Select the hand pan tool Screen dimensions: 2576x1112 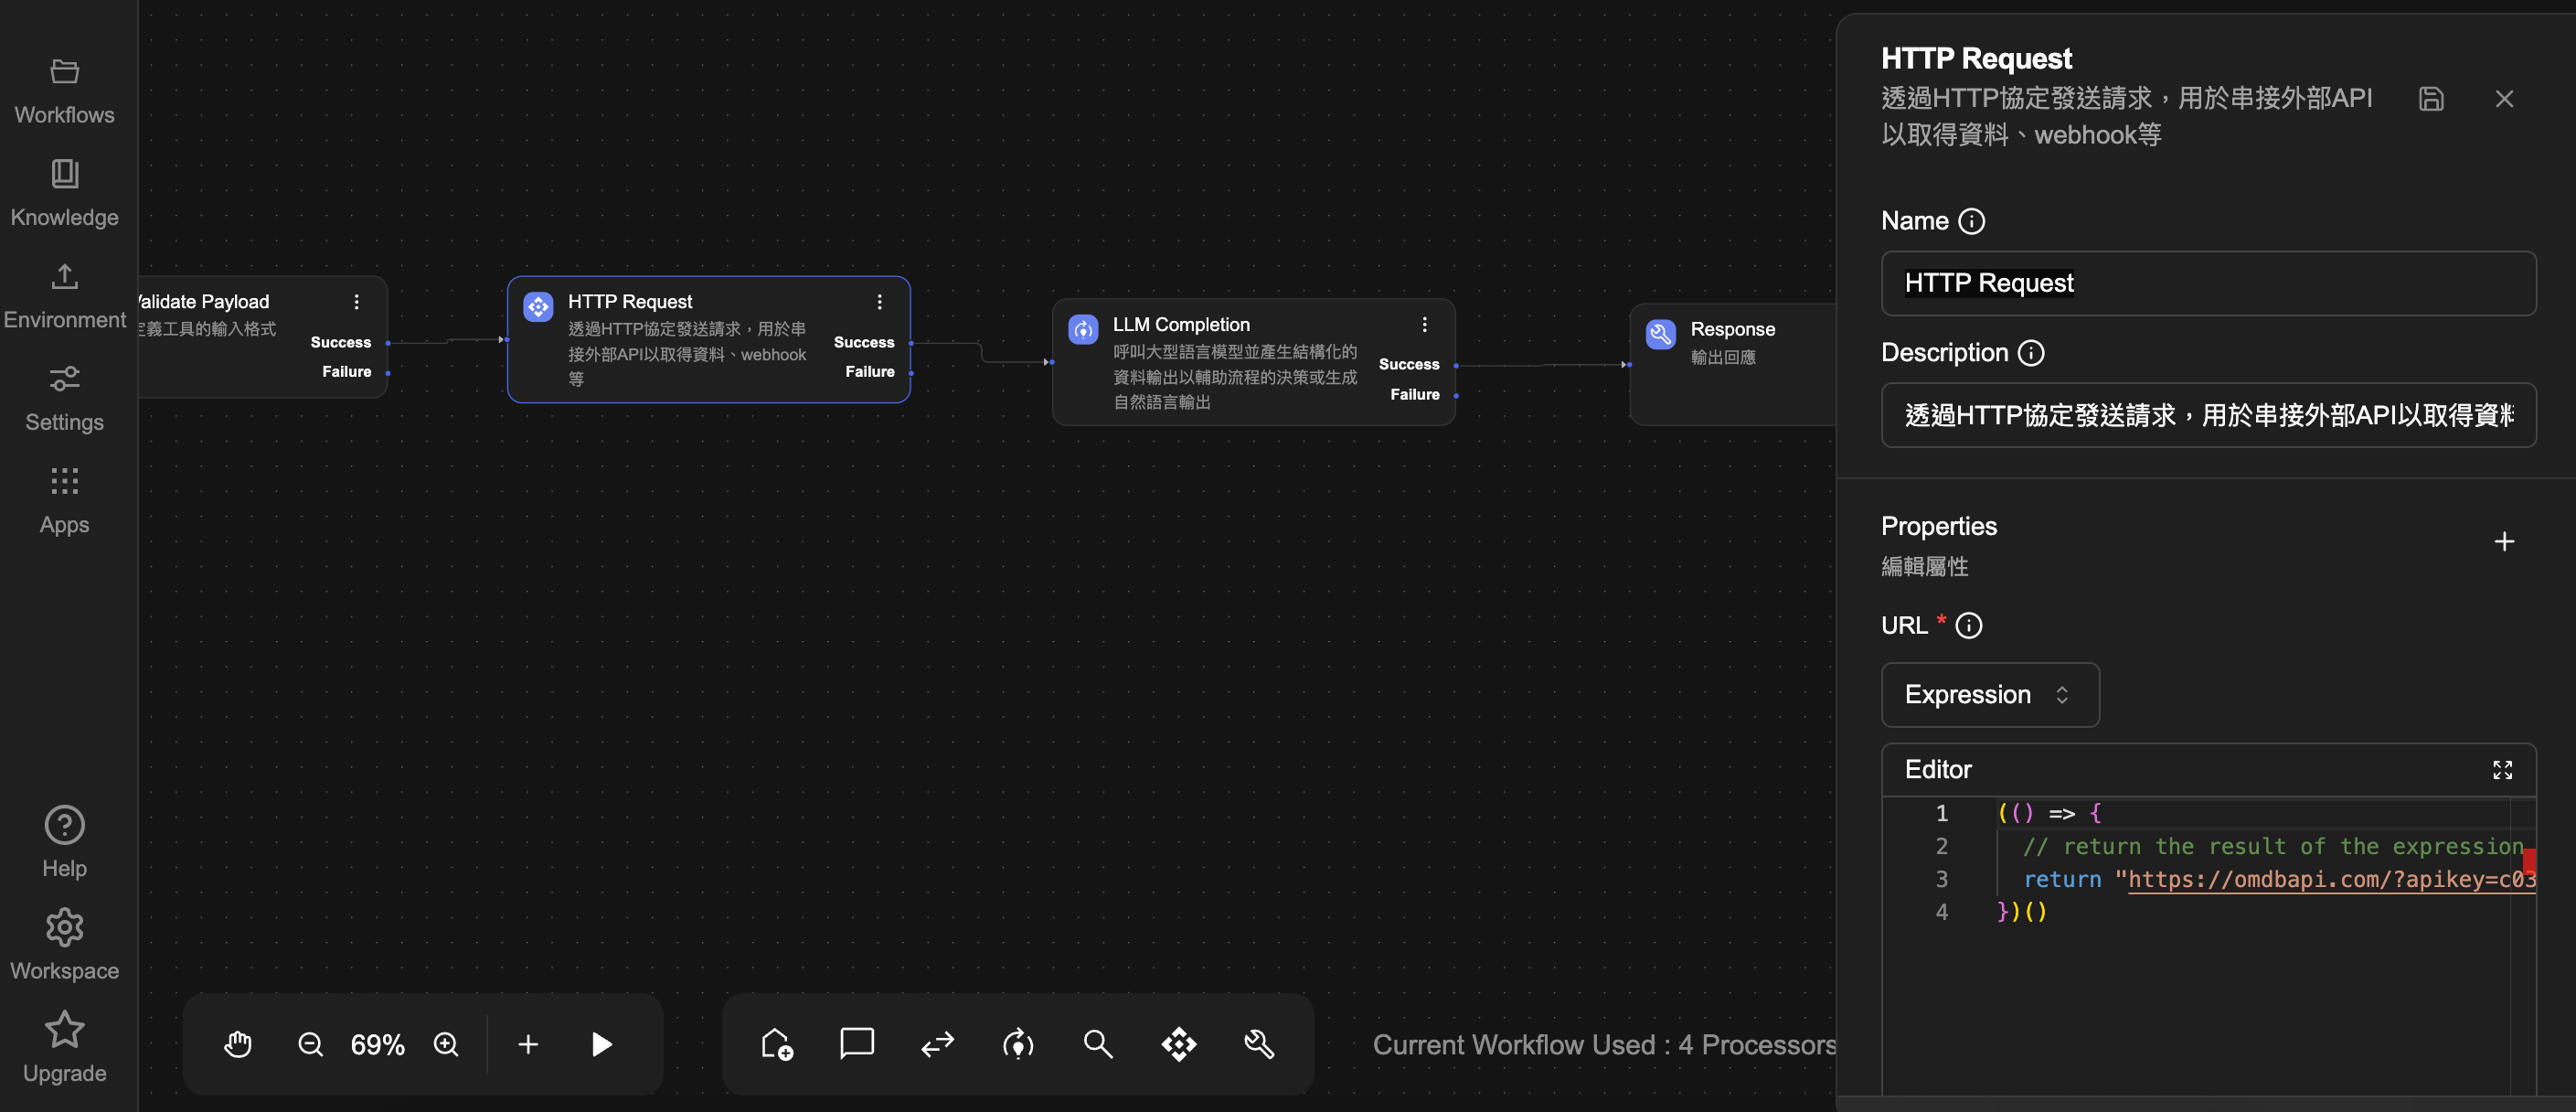(238, 1044)
